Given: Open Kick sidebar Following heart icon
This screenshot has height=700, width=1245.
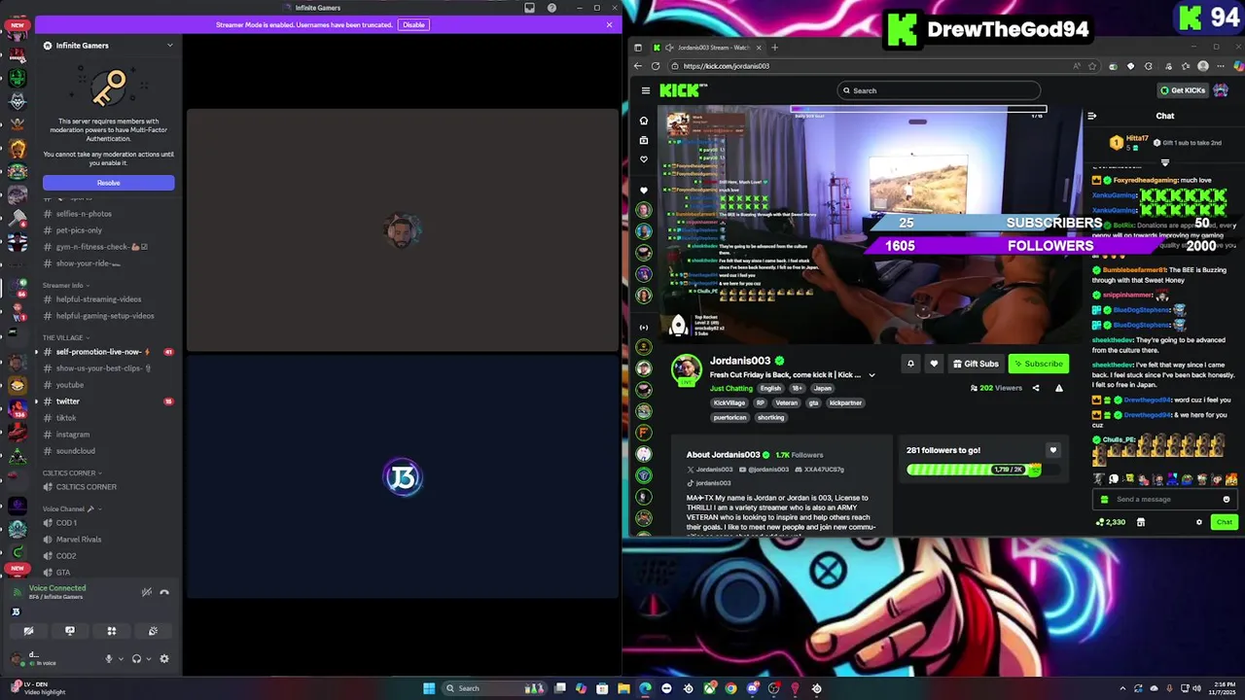Looking at the screenshot, I should click(x=643, y=159).
